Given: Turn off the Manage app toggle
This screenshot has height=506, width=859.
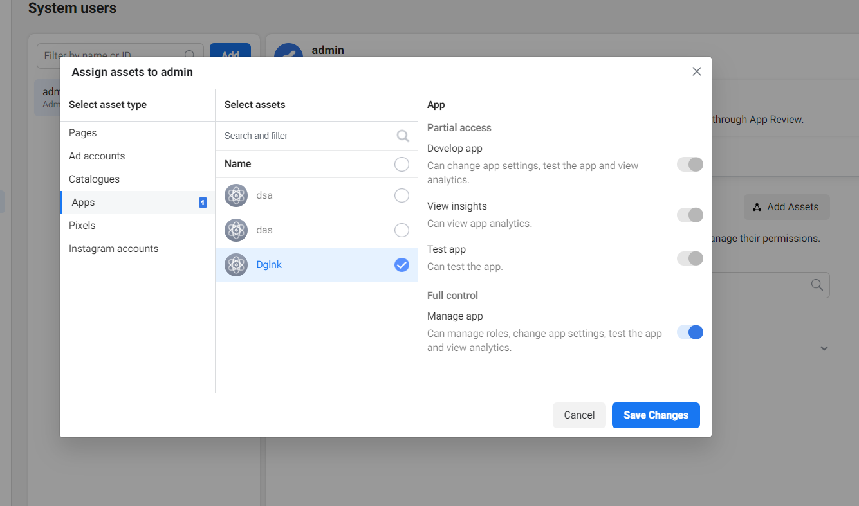Looking at the screenshot, I should [x=690, y=332].
